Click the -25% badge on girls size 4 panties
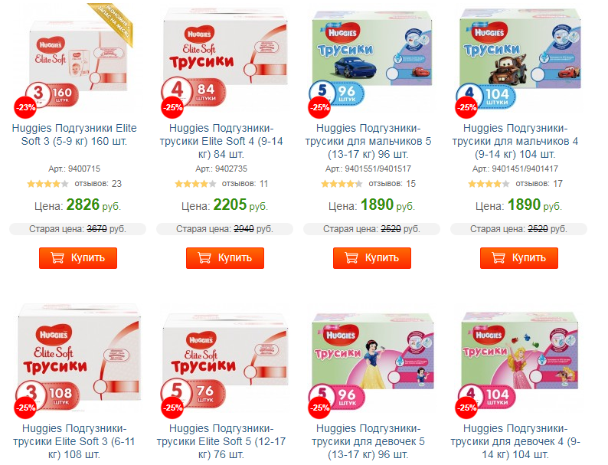 tap(466, 408)
